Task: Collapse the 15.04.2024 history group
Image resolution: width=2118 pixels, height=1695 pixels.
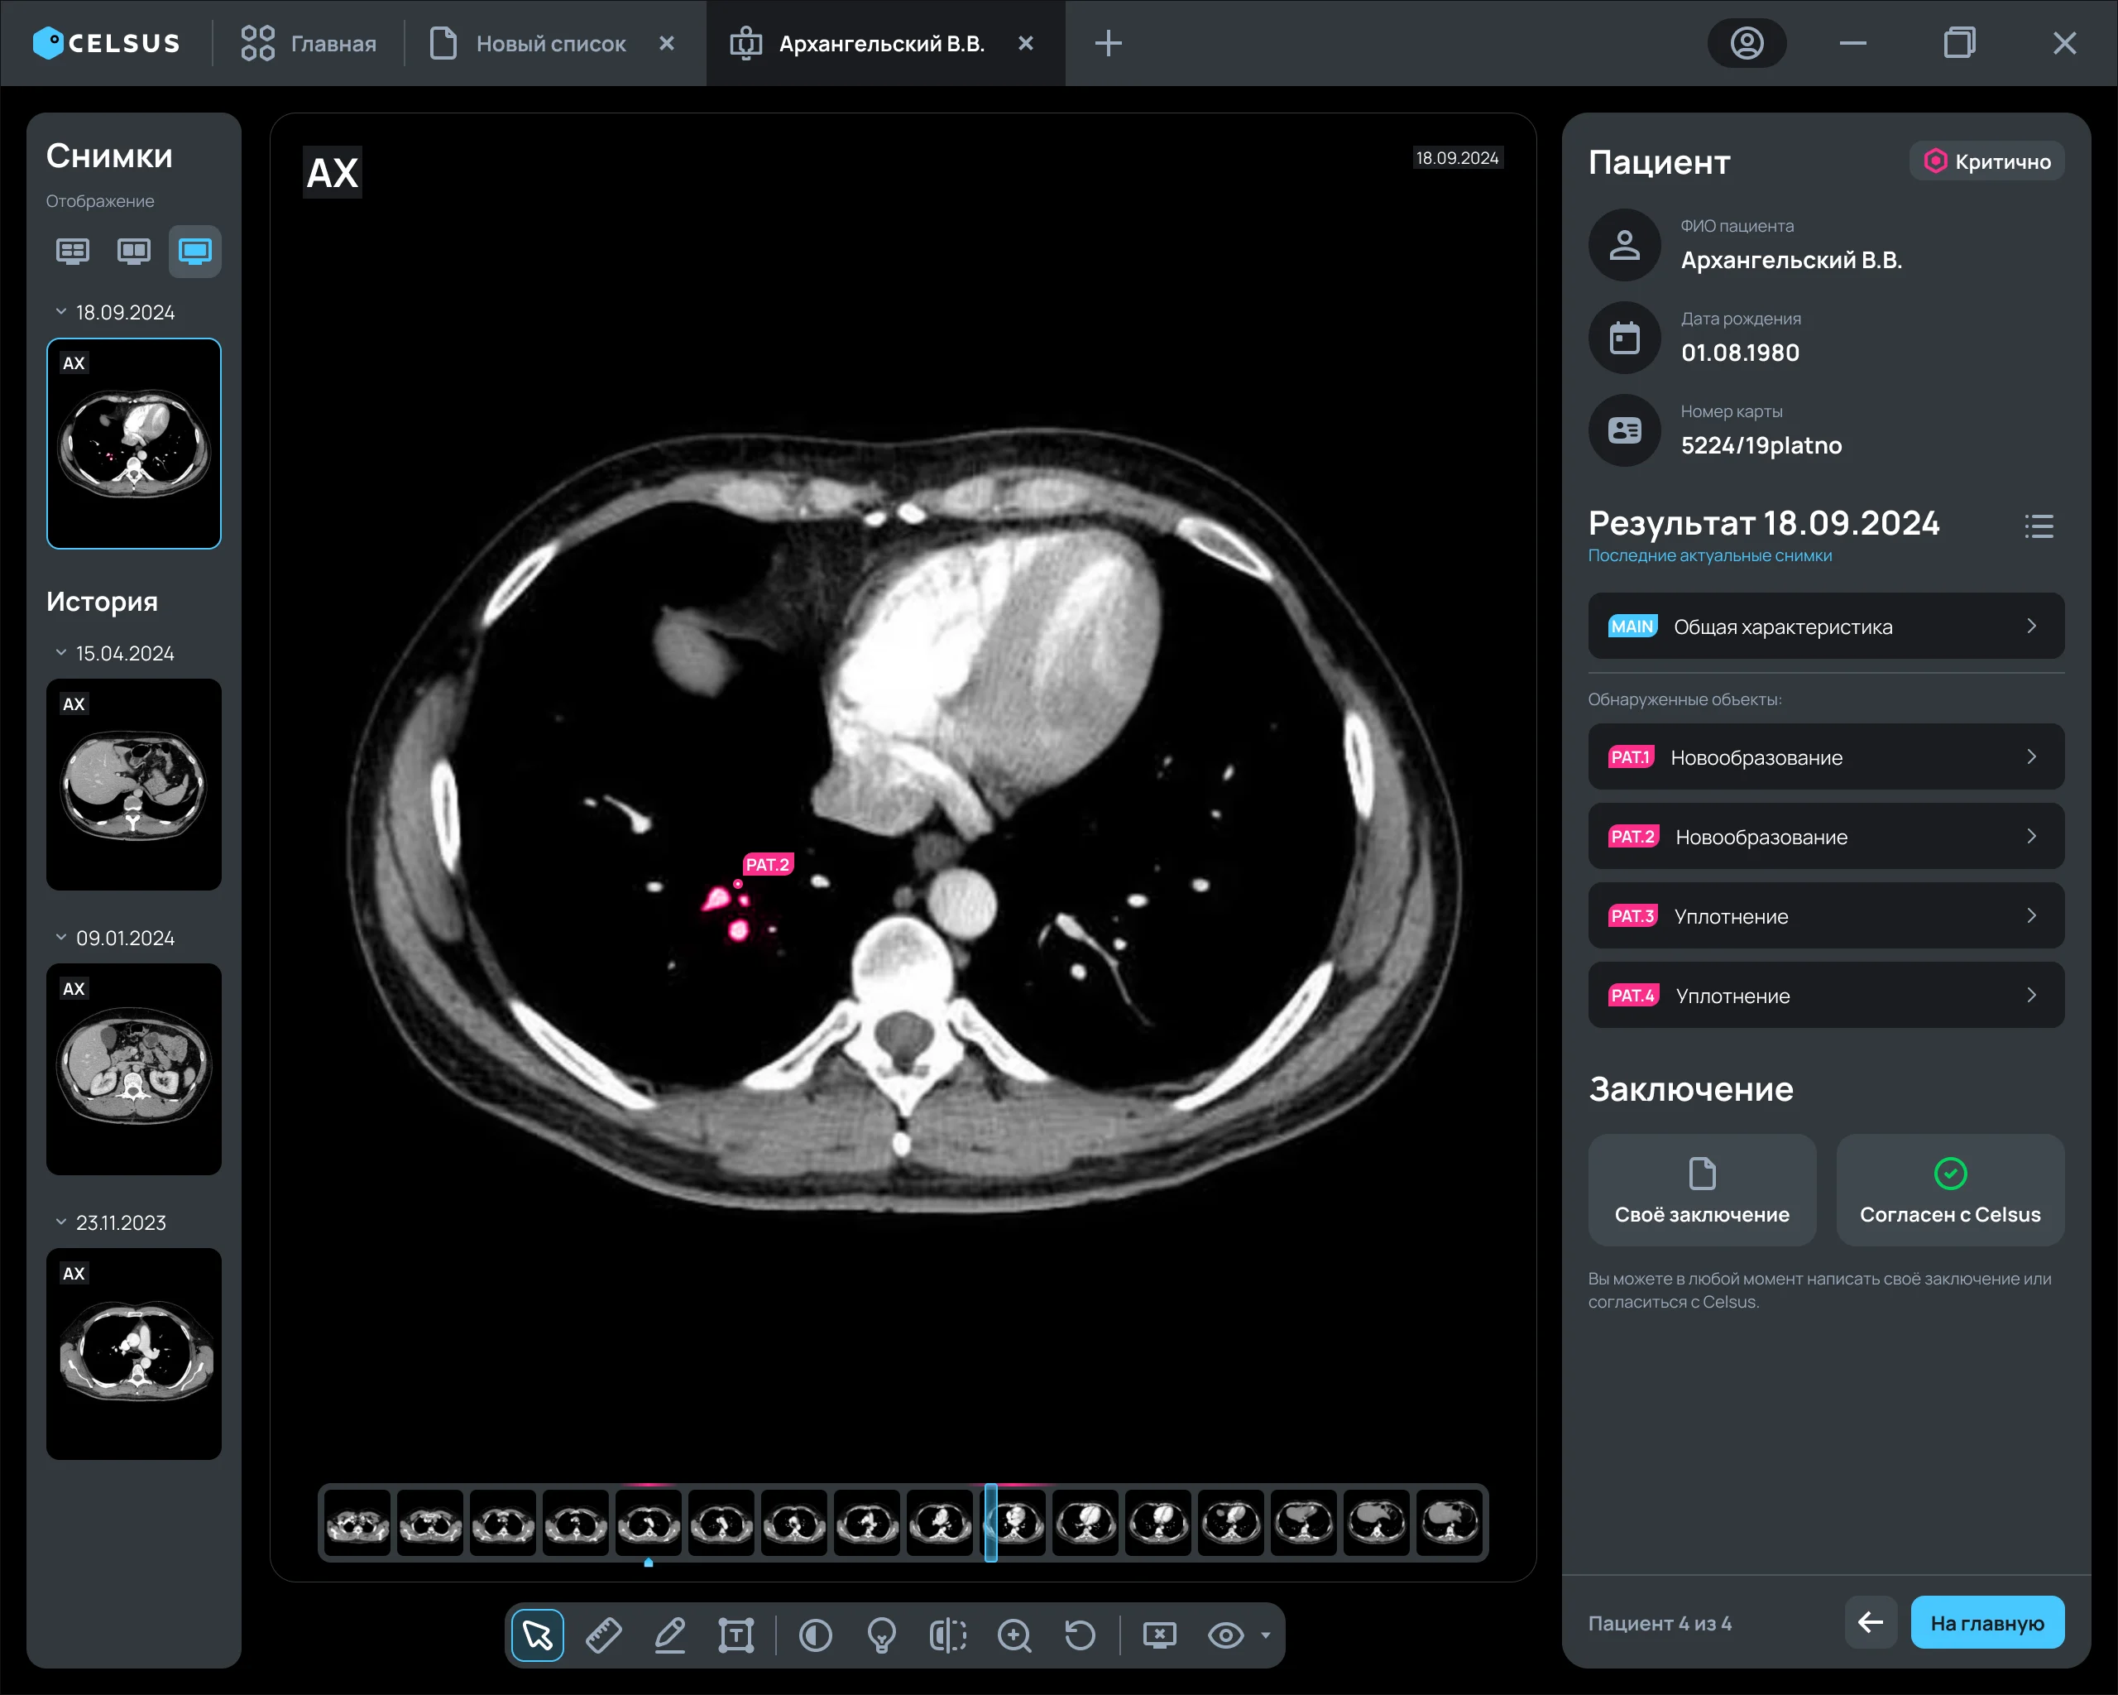Action: tap(61, 654)
